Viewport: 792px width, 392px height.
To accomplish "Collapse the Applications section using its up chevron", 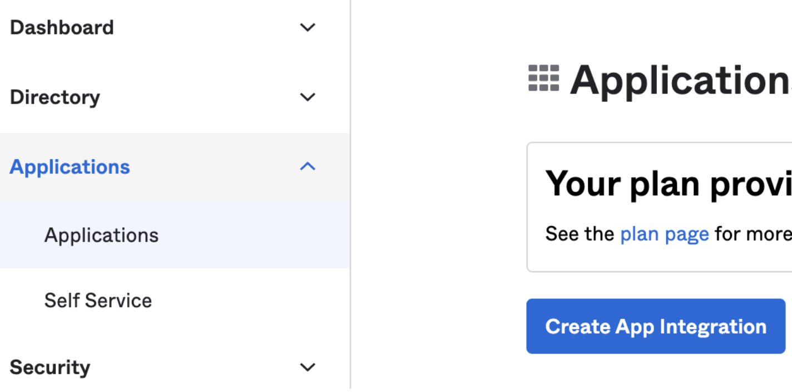I will click(308, 166).
